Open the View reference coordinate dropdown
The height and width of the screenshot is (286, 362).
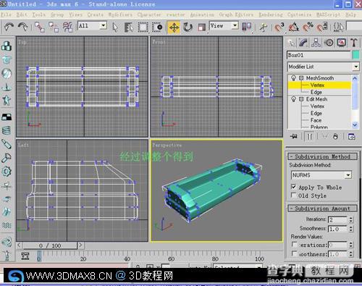[235, 25]
